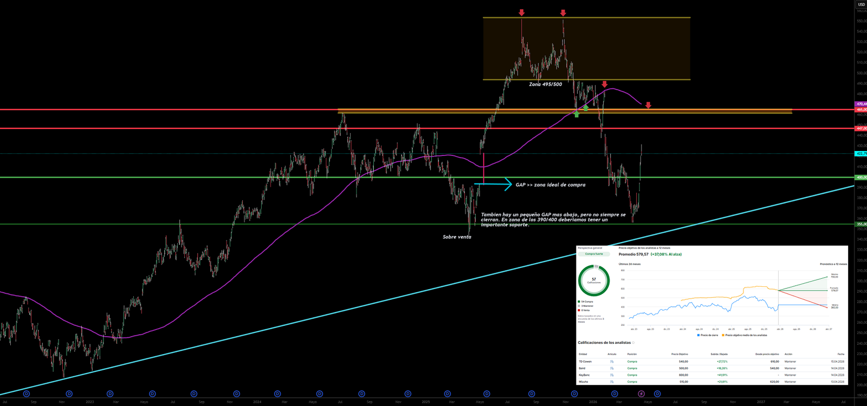Select the cyan 422,79 current price label
This screenshot has width=867, height=406.
click(x=861, y=154)
